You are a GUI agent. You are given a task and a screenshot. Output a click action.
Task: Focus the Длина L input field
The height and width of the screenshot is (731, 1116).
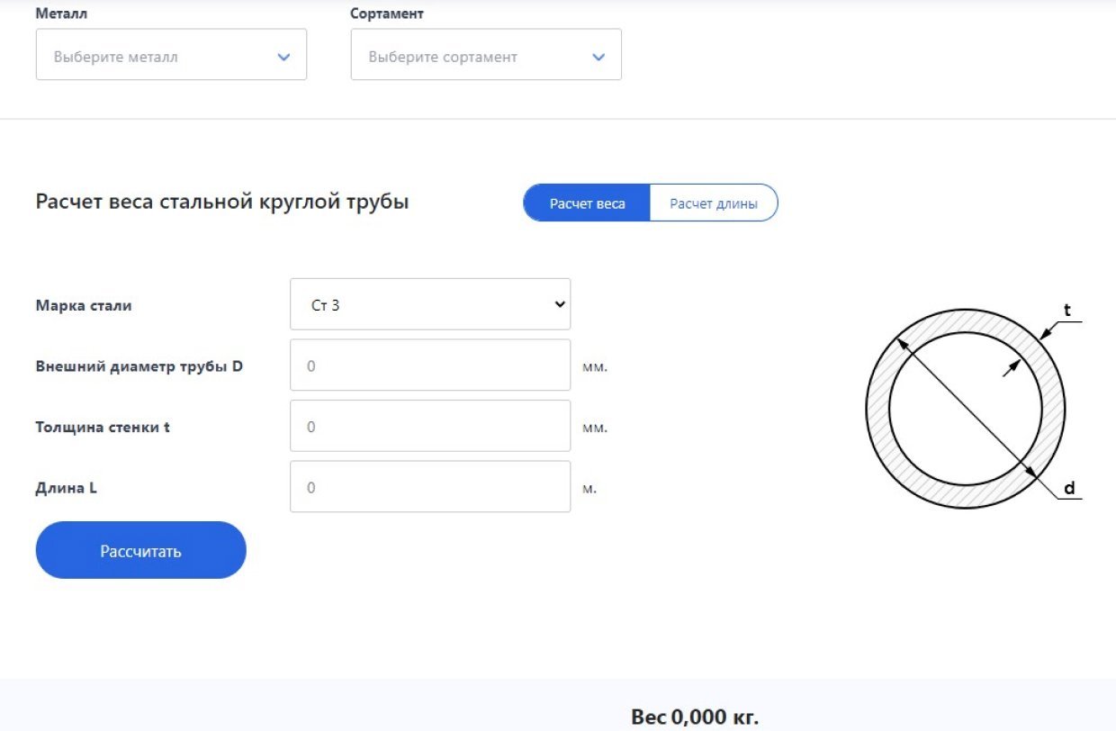click(x=430, y=487)
